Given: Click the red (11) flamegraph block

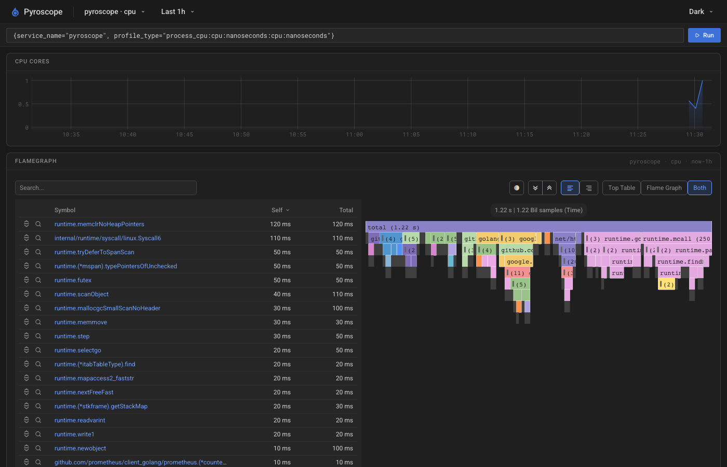Looking at the screenshot, I should point(517,273).
